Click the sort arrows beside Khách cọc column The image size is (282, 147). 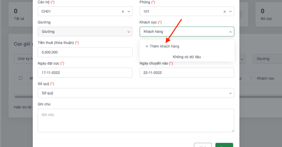coord(251,78)
